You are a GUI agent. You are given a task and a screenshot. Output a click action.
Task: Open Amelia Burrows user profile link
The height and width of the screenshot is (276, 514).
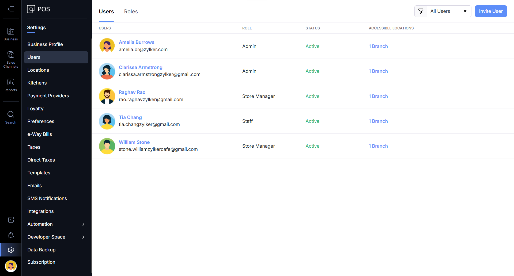click(137, 42)
